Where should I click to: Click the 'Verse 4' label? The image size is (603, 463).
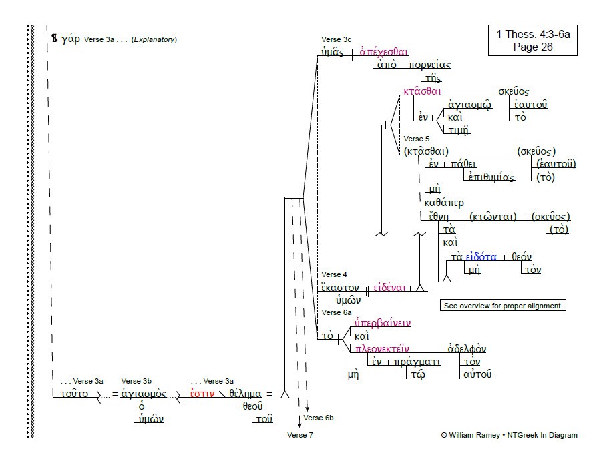(x=334, y=274)
